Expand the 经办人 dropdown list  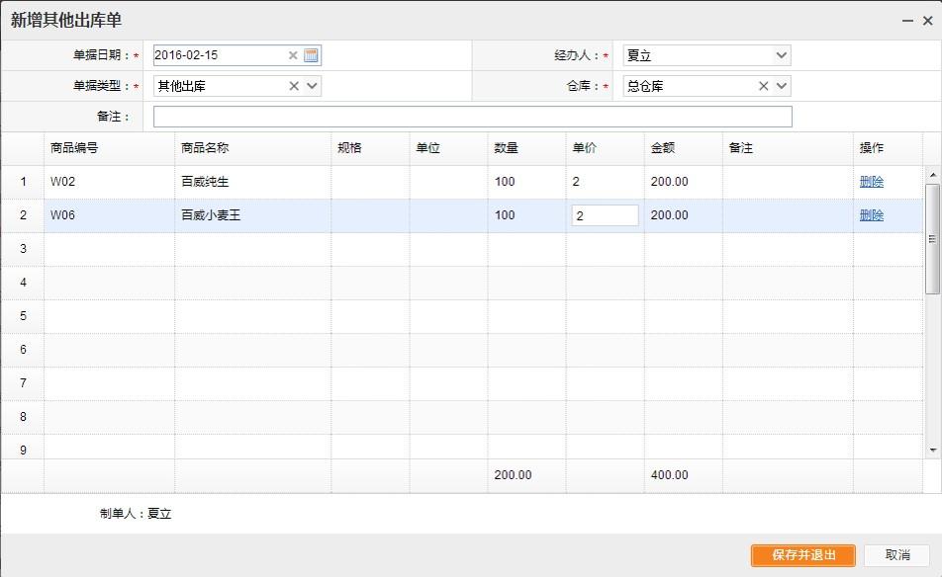tap(781, 55)
